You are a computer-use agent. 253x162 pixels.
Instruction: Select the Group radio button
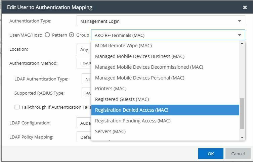pyautogui.click(x=72, y=35)
